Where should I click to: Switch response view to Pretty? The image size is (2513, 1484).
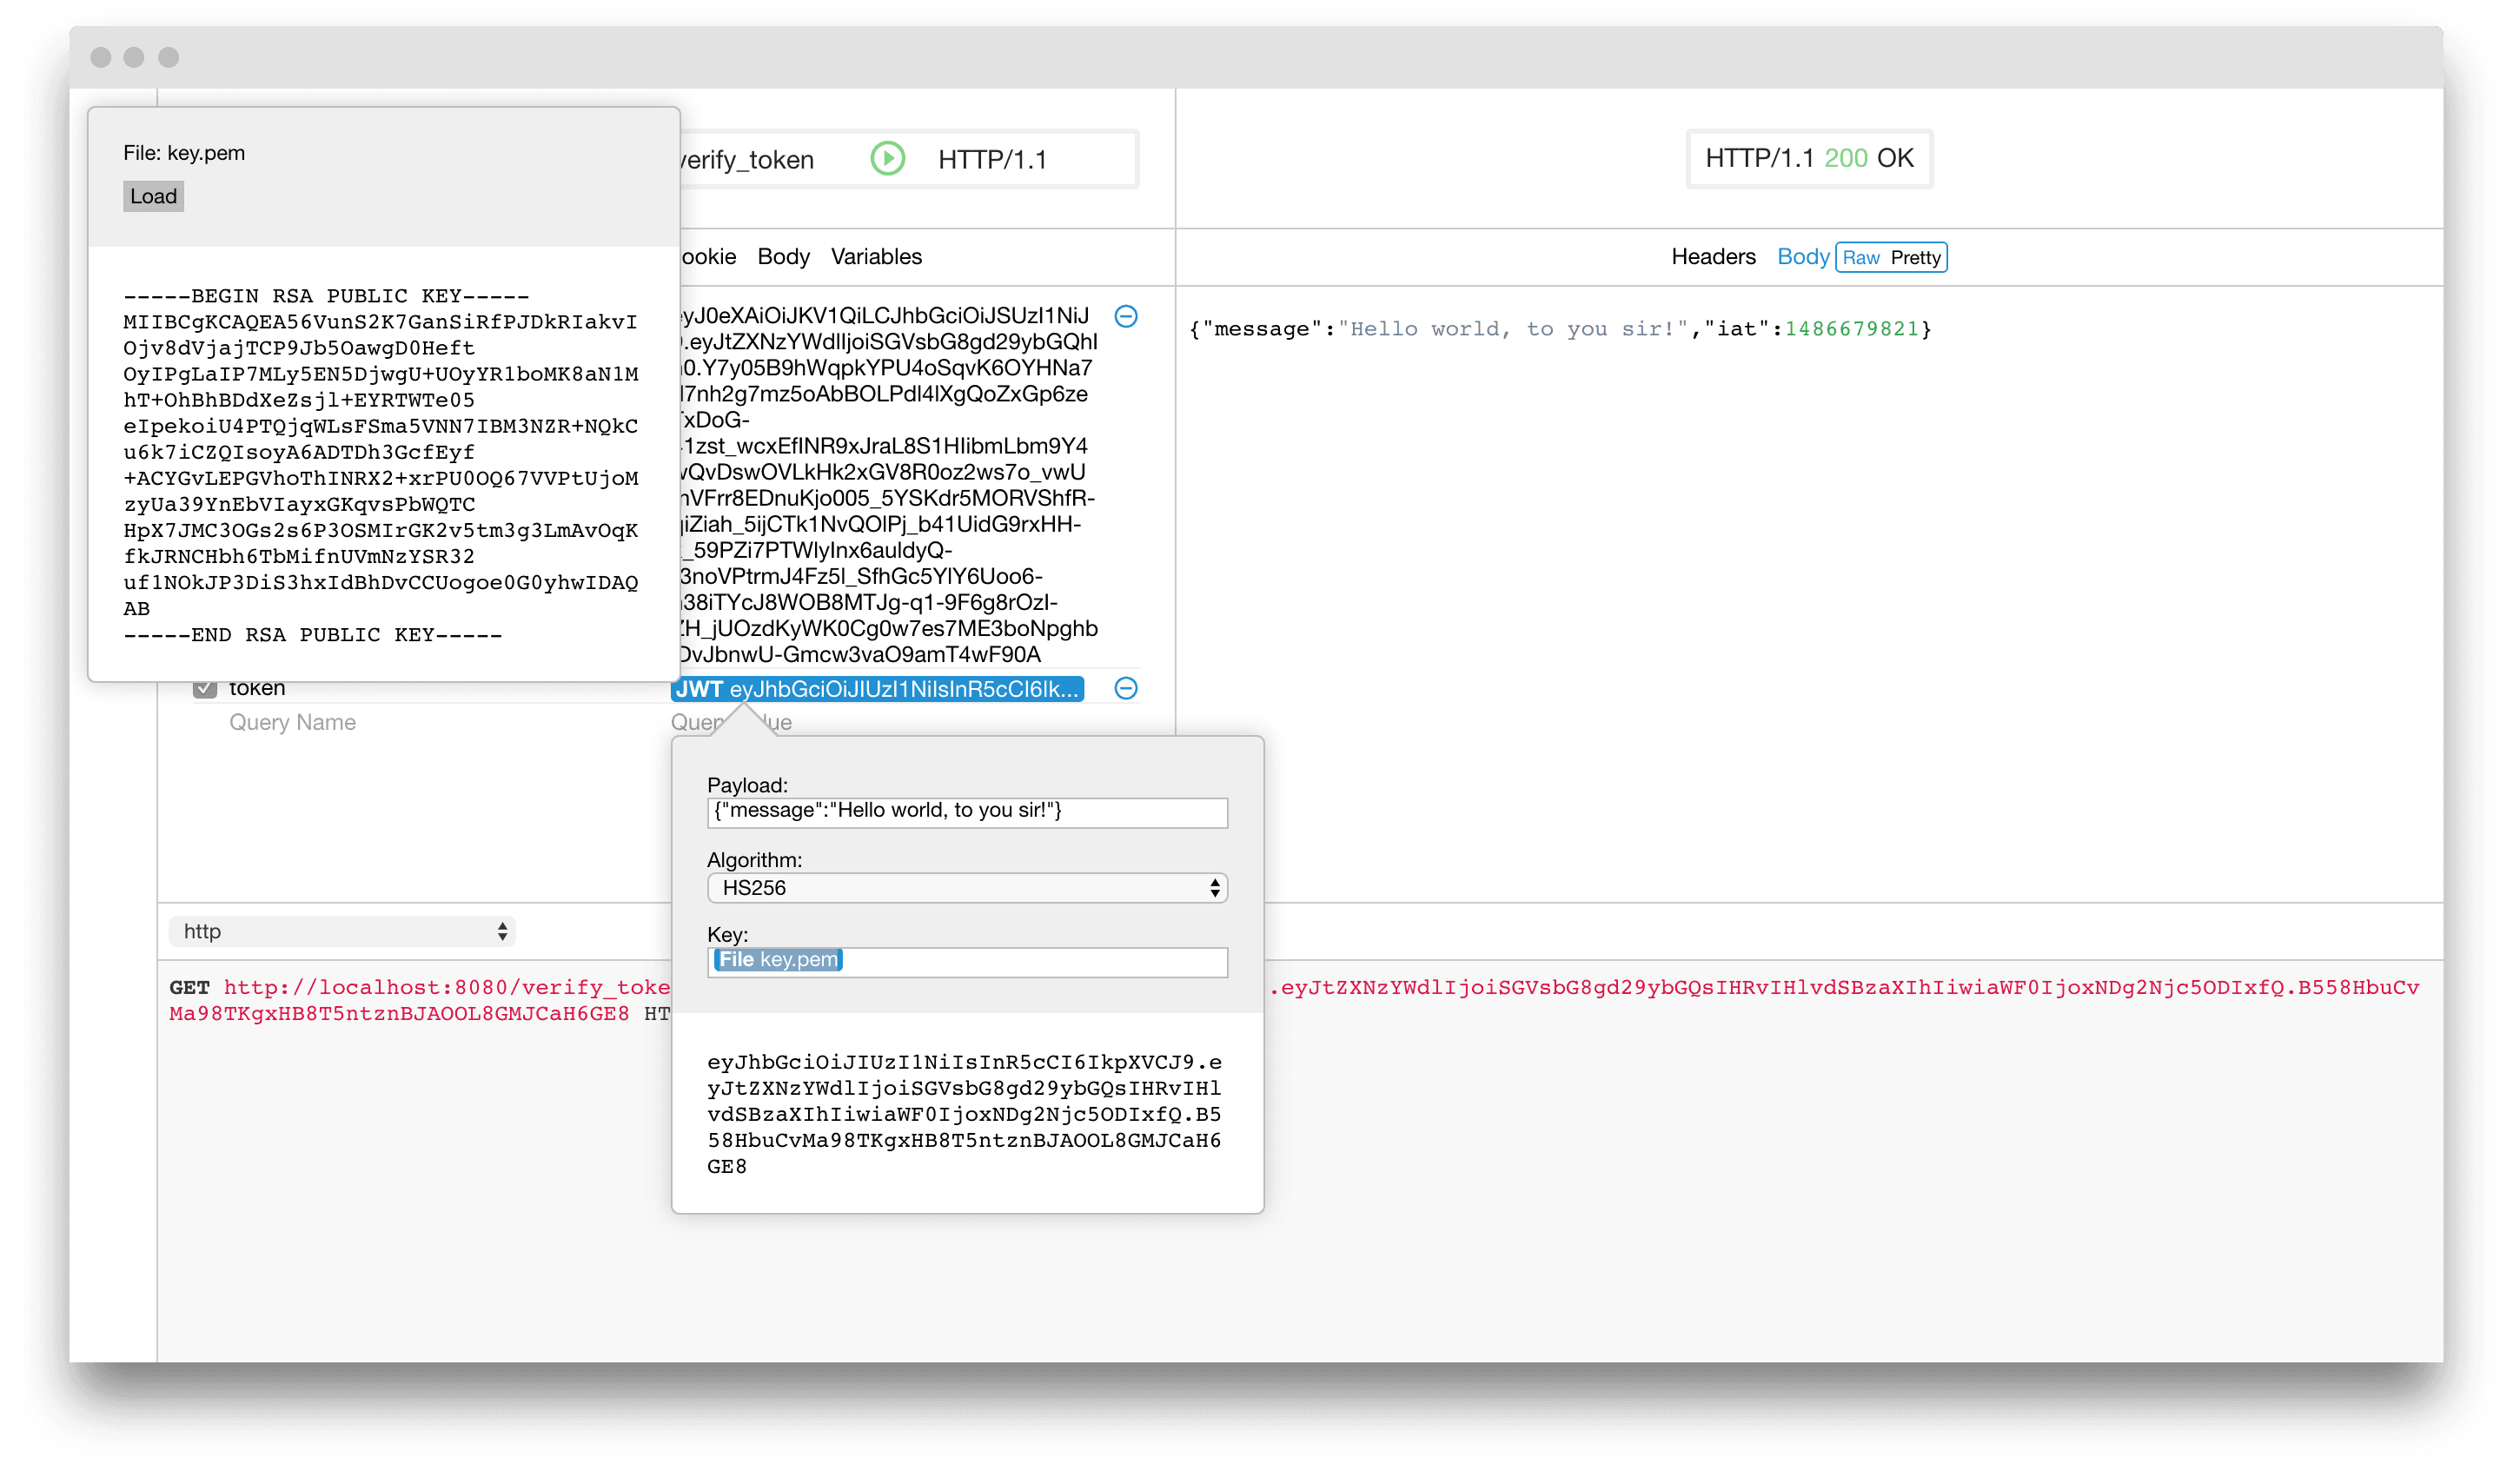pos(1915,258)
